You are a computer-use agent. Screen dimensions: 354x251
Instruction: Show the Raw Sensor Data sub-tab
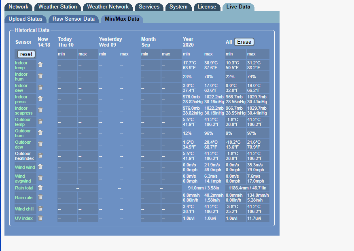tap(73, 19)
